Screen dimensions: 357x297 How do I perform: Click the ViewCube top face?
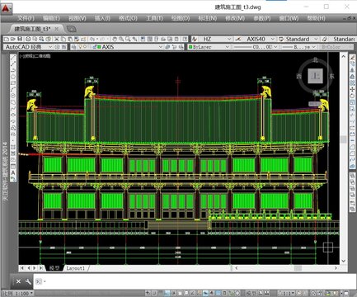click(x=315, y=75)
